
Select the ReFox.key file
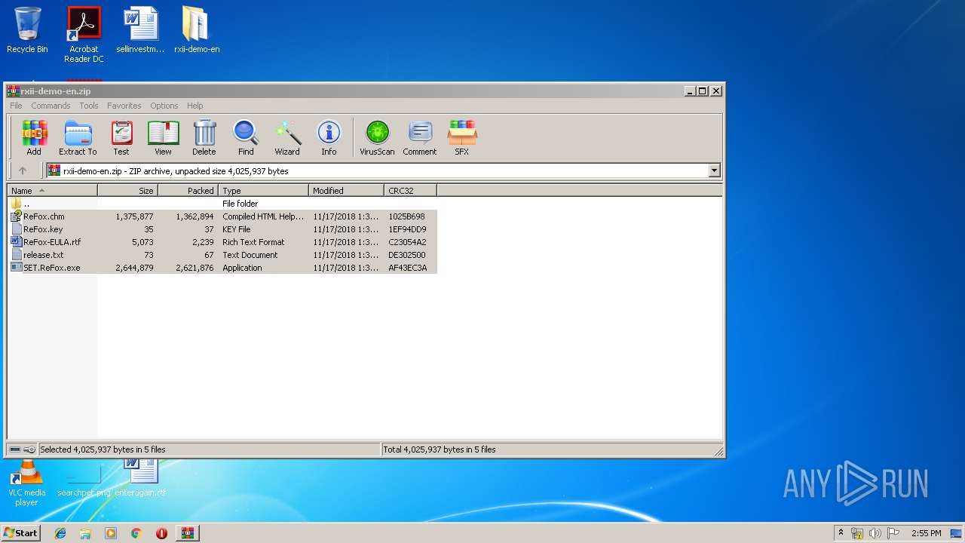point(222,229)
